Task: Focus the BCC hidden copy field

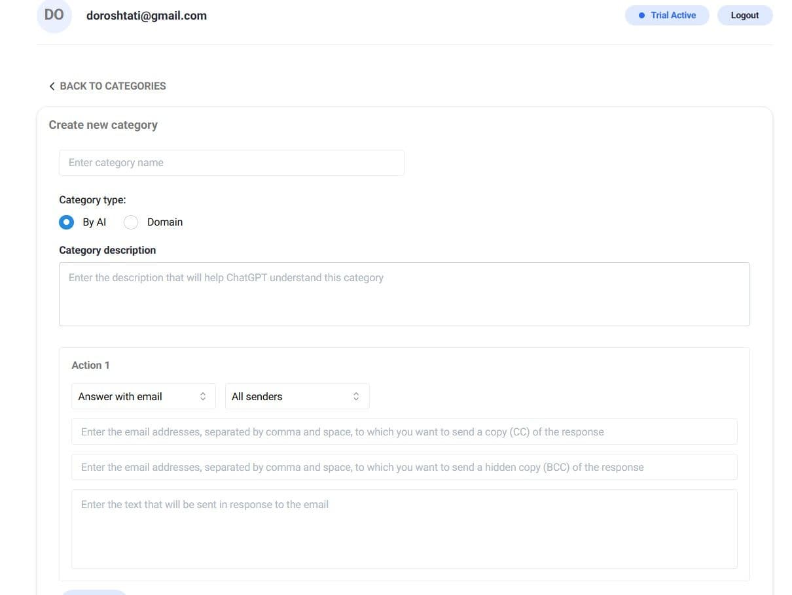Action: [x=404, y=467]
